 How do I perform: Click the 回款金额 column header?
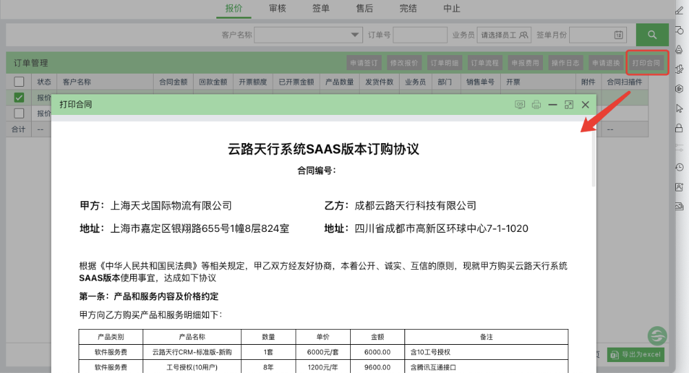click(213, 82)
